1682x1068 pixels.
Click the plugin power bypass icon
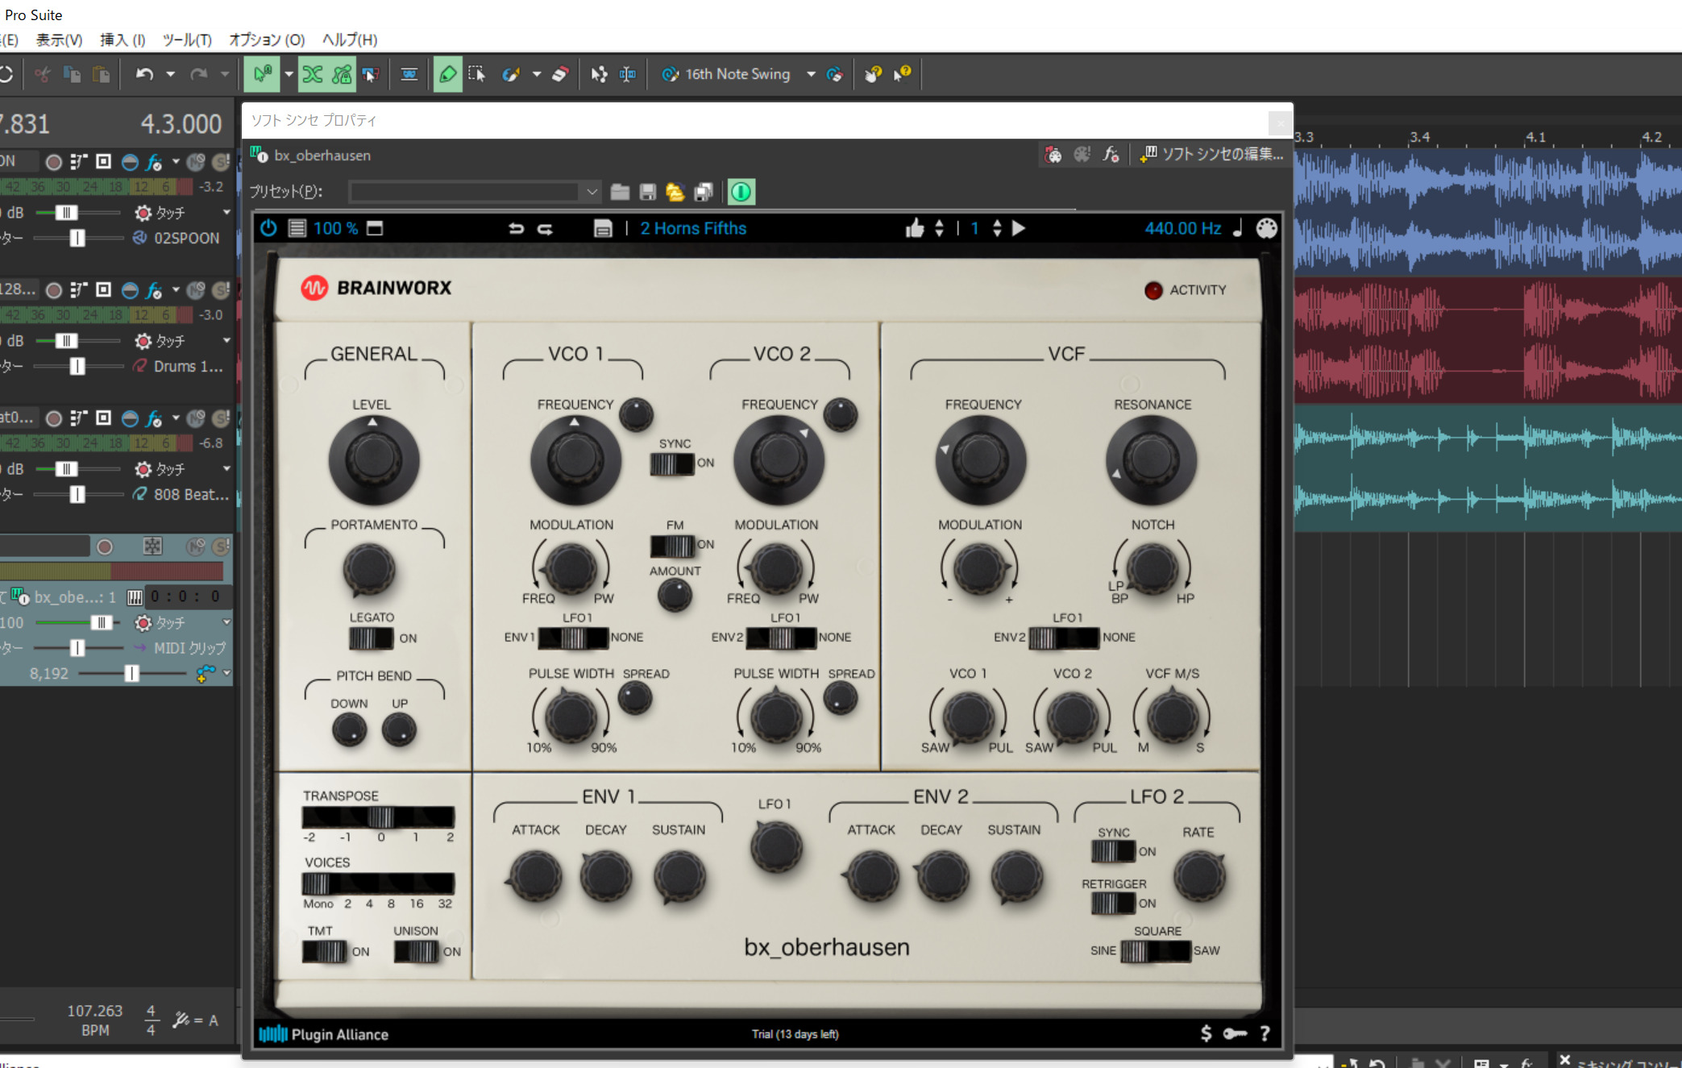tap(268, 228)
